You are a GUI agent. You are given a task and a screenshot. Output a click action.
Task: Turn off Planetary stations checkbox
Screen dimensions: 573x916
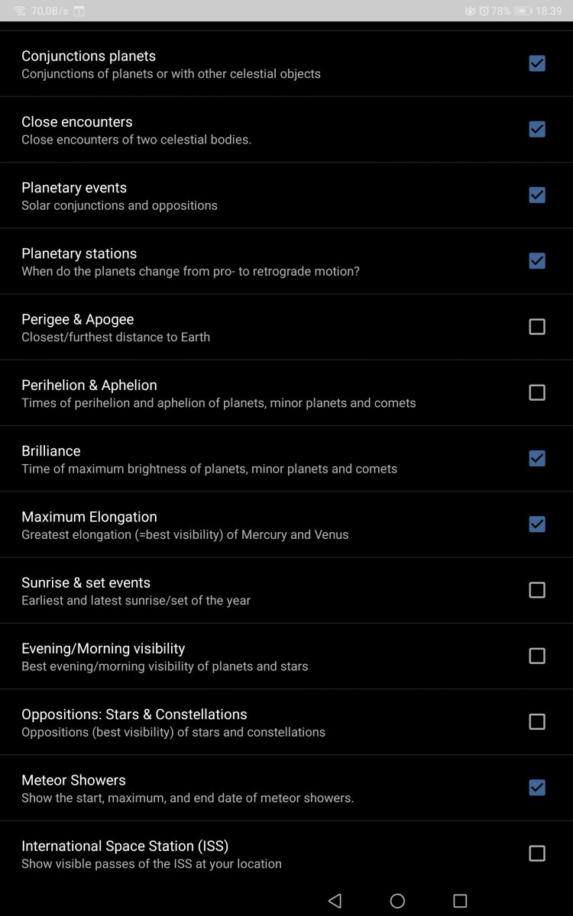click(x=537, y=260)
